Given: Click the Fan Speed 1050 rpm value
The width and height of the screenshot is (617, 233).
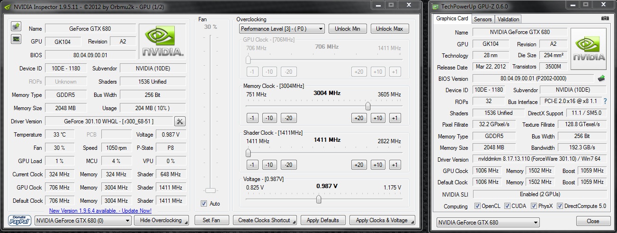Looking at the screenshot, I should [116, 148].
